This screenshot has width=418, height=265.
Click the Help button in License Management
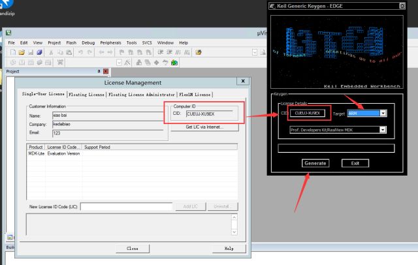pyautogui.click(x=229, y=249)
